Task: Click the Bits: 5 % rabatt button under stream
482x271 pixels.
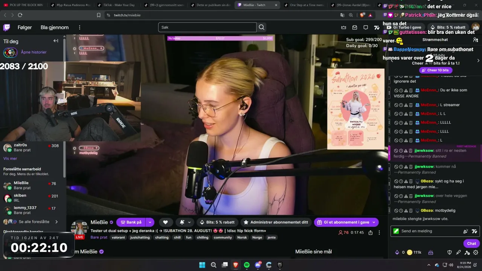Action: (217, 222)
